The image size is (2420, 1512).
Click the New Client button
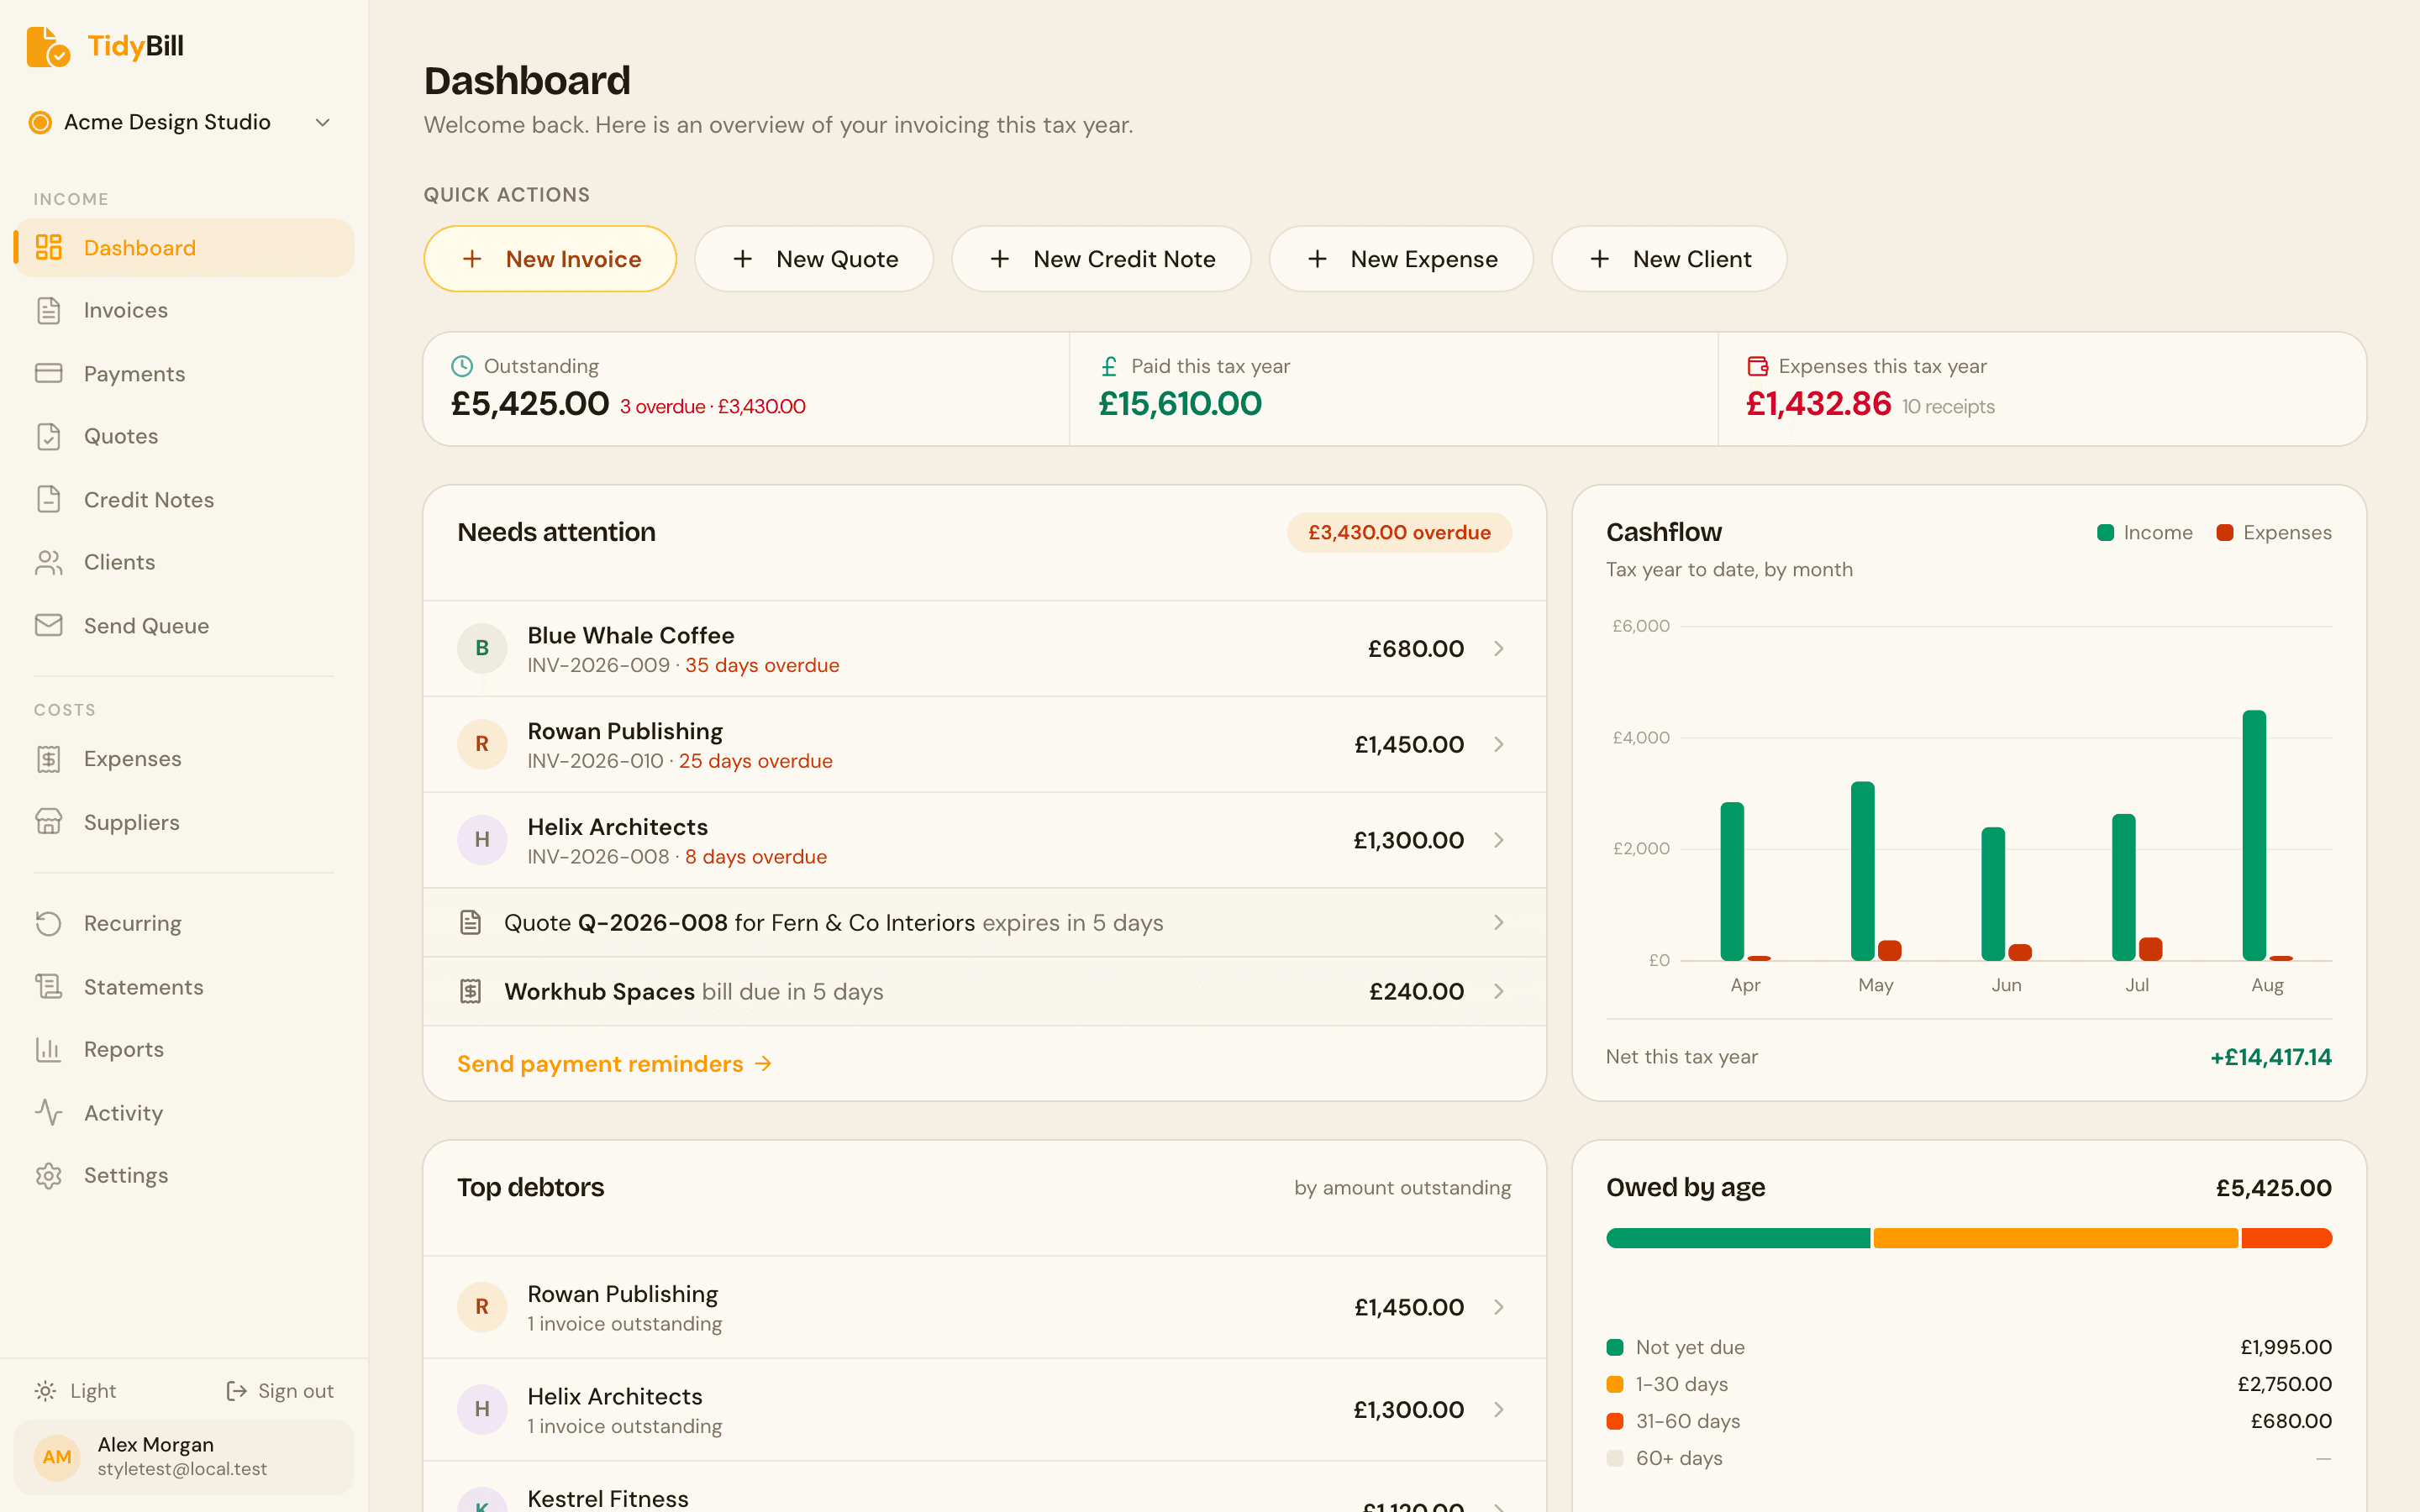1669,259
